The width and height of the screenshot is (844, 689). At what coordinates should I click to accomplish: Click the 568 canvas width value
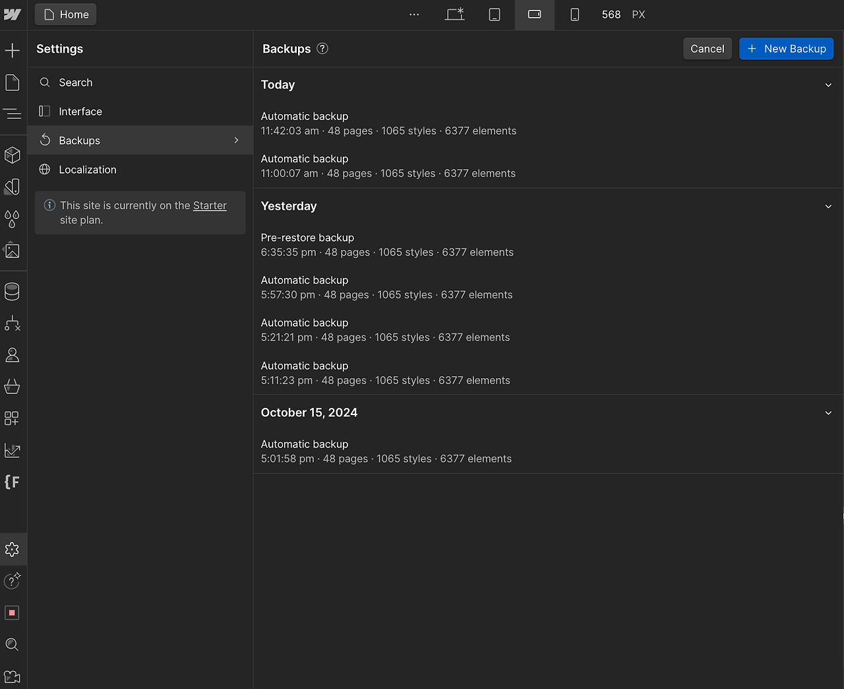click(611, 15)
